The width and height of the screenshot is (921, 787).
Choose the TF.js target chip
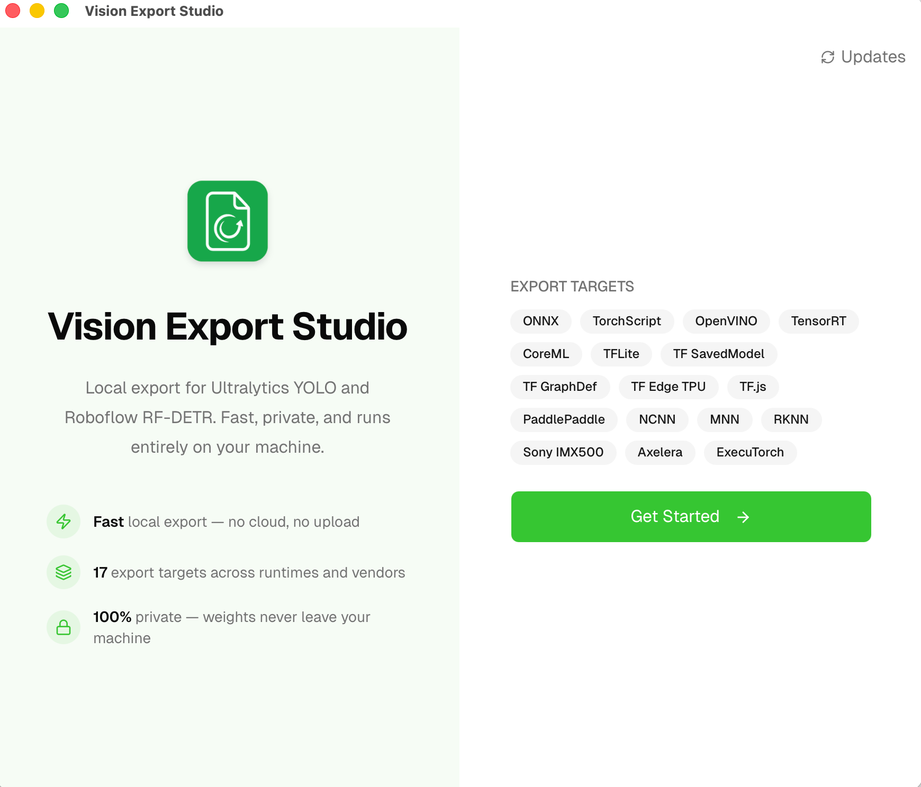[753, 387]
